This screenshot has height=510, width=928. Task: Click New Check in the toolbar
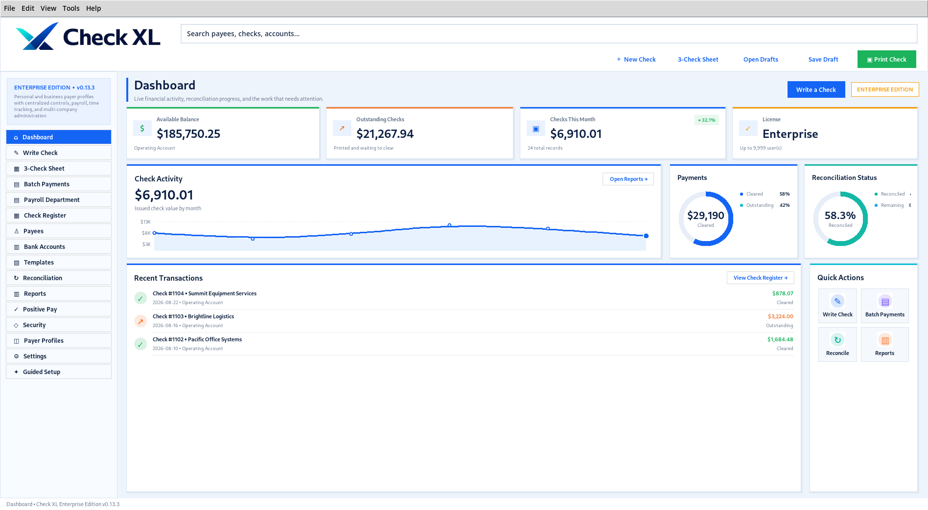tap(636, 59)
